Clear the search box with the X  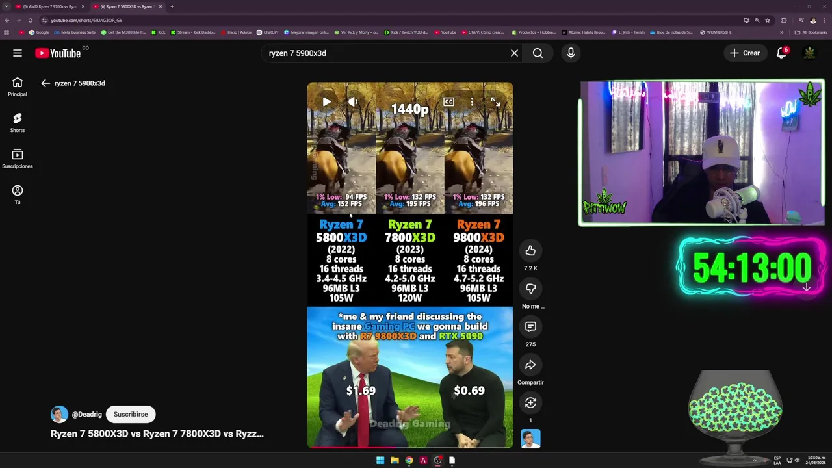[514, 53]
